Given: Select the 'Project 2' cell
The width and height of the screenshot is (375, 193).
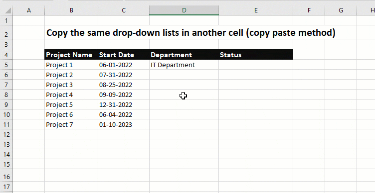Looking at the screenshot, I should (x=71, y=75).
